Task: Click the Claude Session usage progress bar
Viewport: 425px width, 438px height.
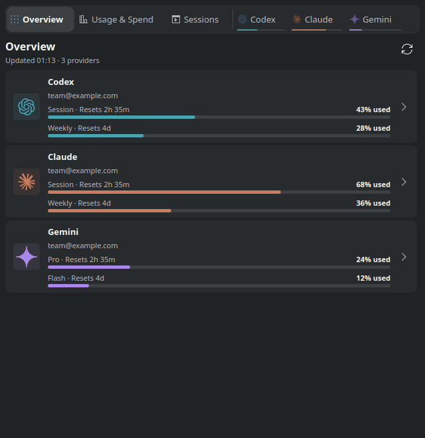Action: [x=219, y=192]
